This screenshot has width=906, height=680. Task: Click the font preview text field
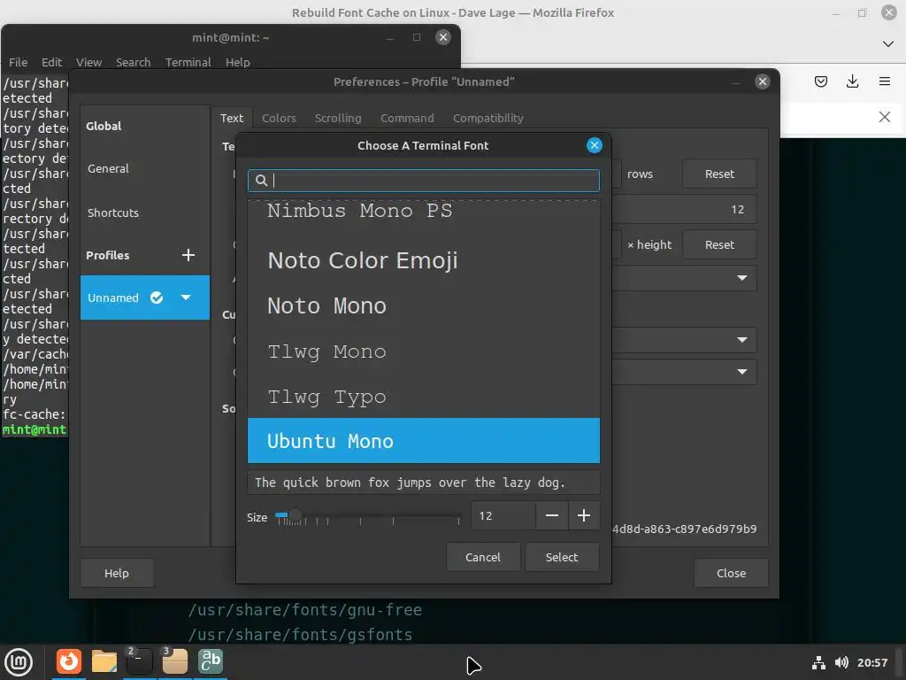pos(424,483)
